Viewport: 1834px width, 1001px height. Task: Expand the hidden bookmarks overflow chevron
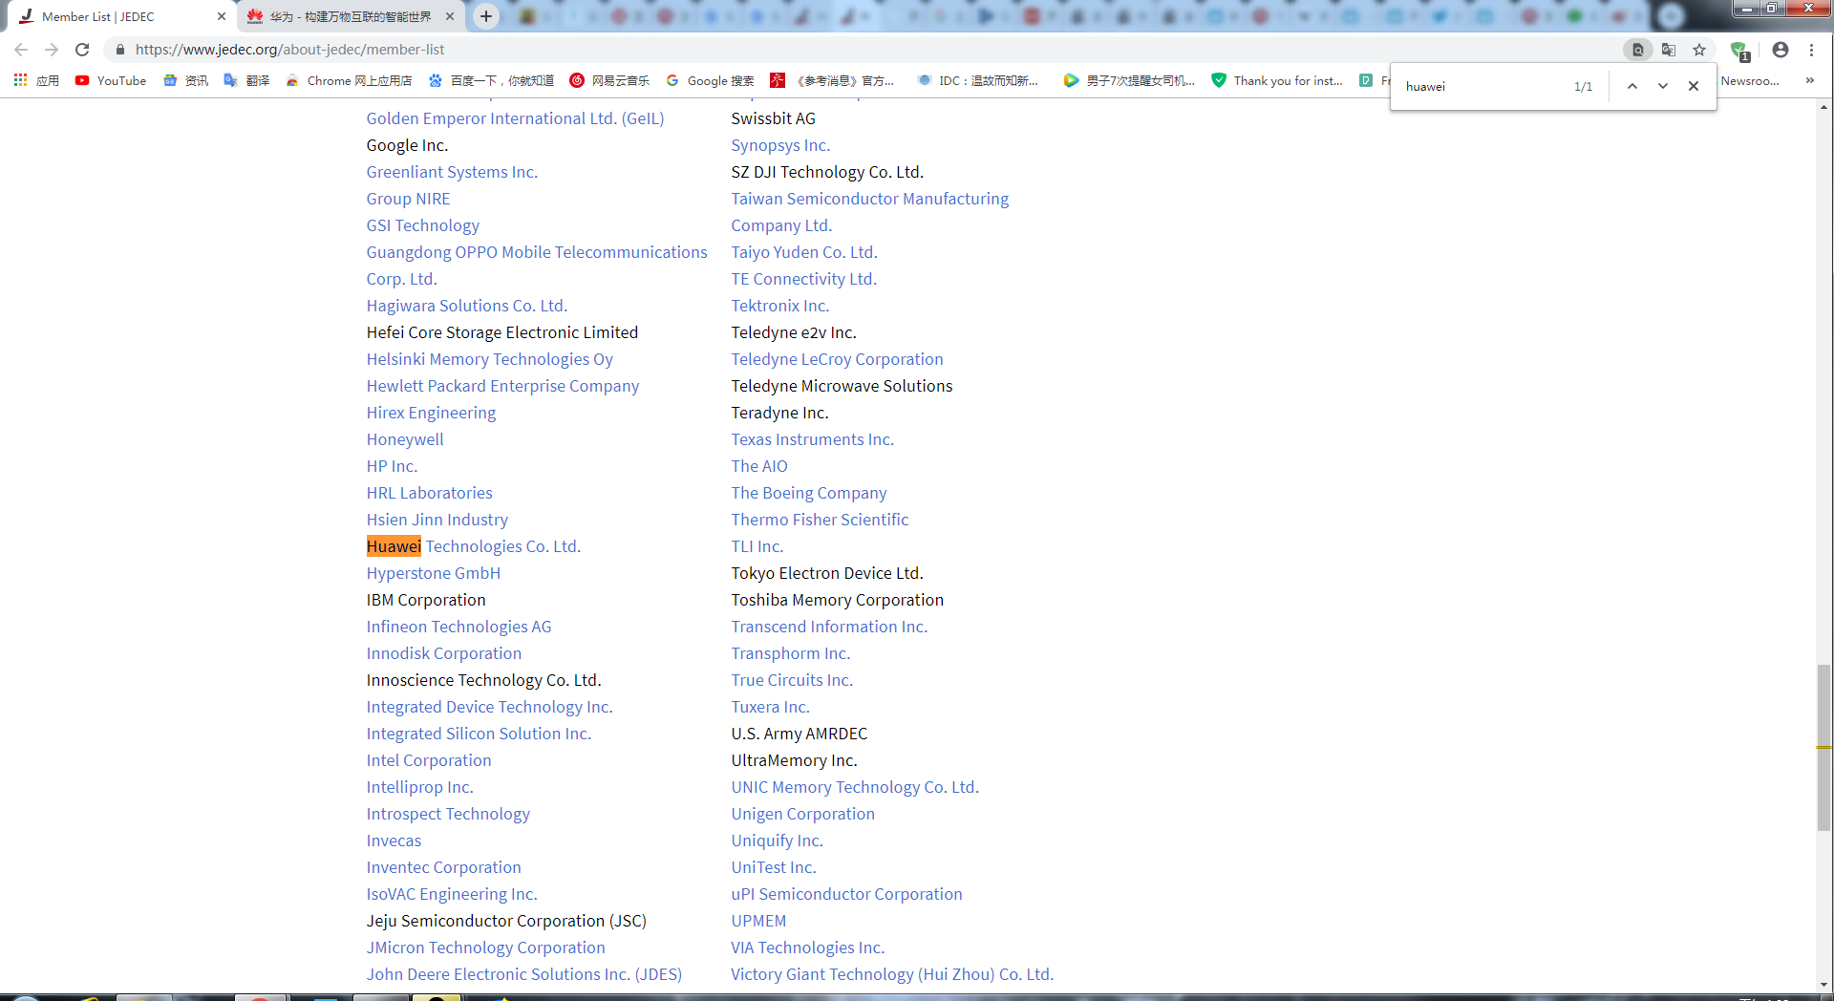click(1809, 81)
